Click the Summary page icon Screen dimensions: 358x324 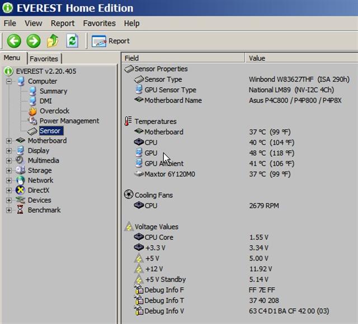33,91
